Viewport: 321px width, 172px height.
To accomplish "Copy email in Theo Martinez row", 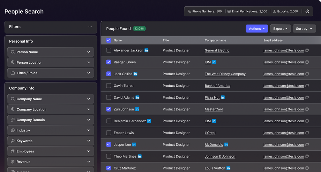I will click(307, 156).
